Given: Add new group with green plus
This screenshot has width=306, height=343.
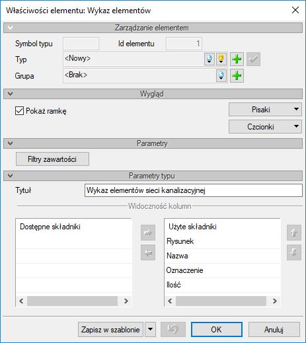Looking at the screenshot, I should tap(237, 75).
